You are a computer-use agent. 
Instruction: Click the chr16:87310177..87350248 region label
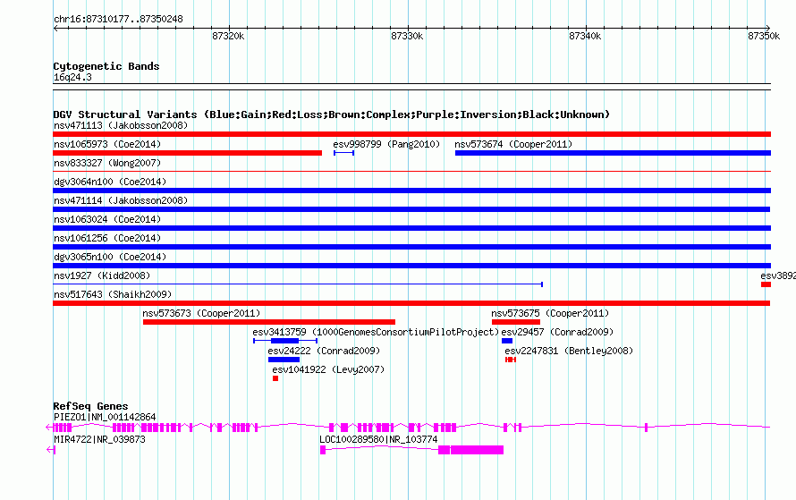pos(118,19)
